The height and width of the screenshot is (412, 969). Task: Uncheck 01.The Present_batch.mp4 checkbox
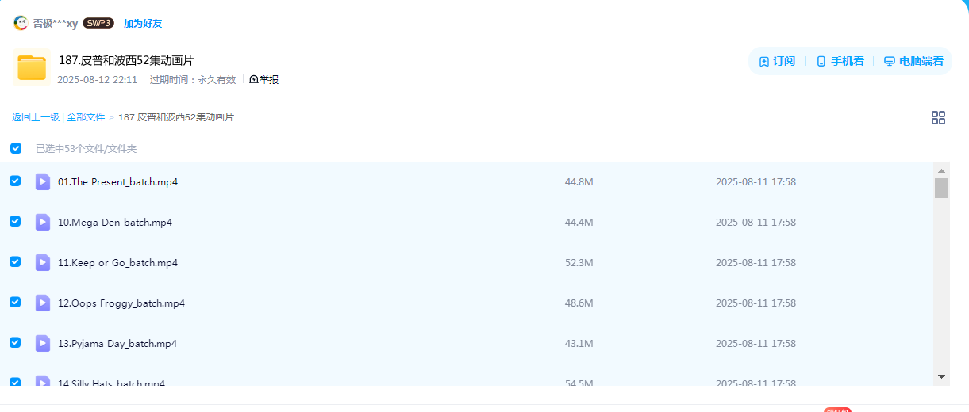point(15,181)
